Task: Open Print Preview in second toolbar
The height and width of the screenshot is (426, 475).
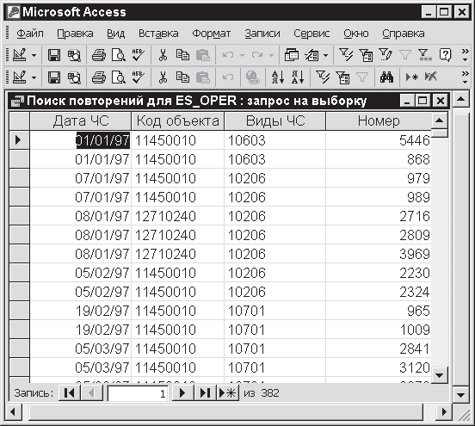Action: pyautogui.click(x=118, y=77)
